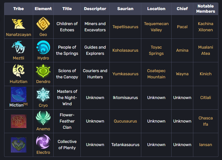Open the Mictlan tribe thumbnail image
This screenshot has height=160, width=222.
pyautogui.click(x=18, y=94)
